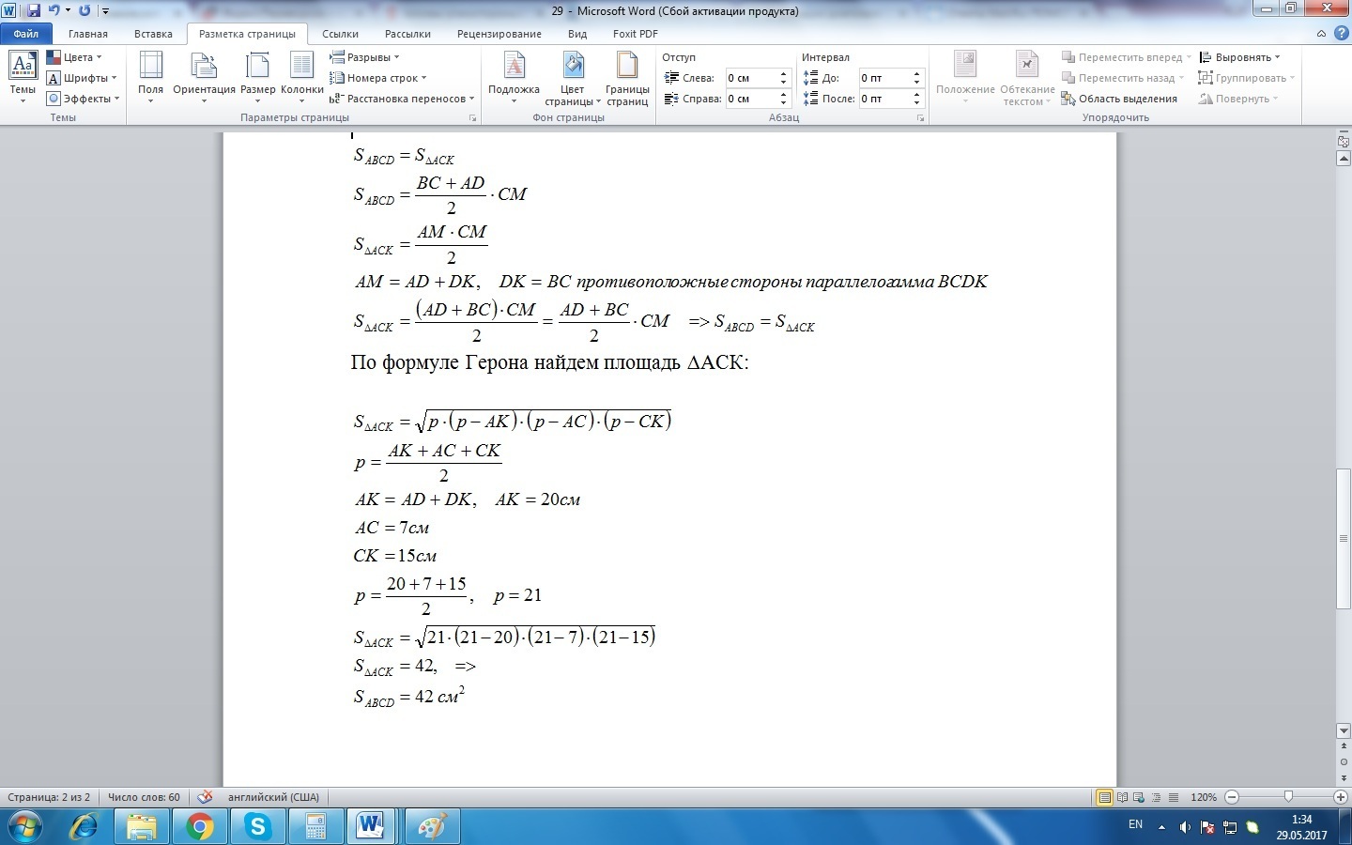Click the zoom slider handle
The image size is (1352, 845).
click(x=1288, y=797)
